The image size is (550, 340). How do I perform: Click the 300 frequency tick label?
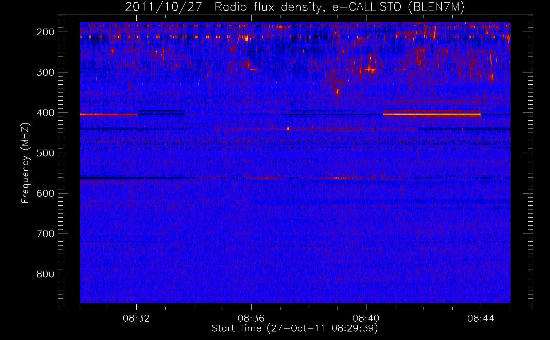pos(45,72)
